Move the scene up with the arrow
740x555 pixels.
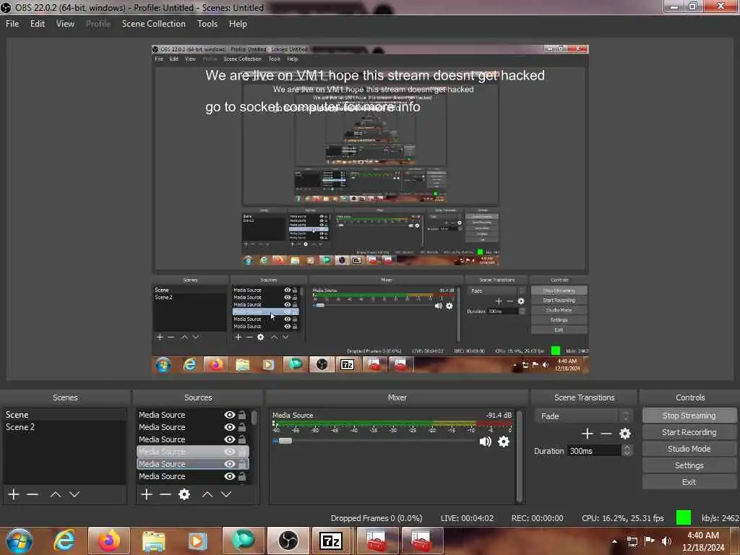55,494
